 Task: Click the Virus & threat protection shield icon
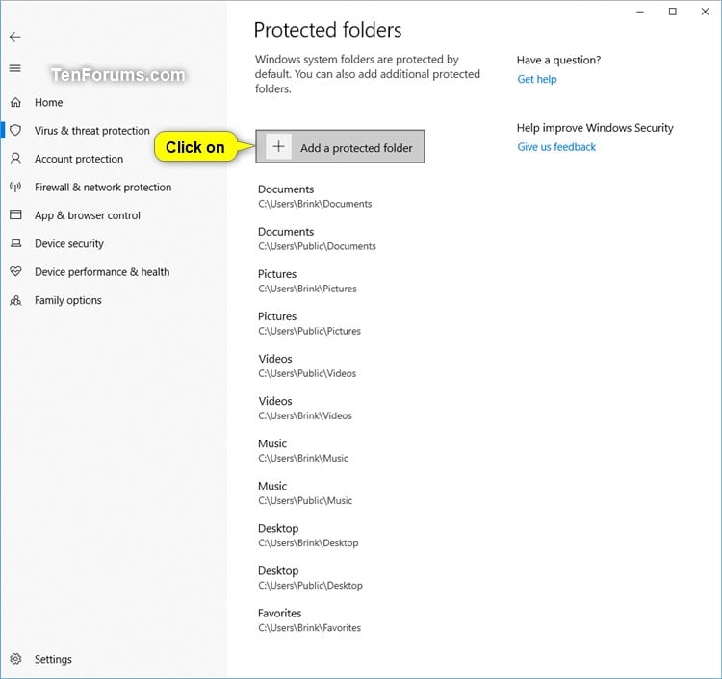(15, 130)
